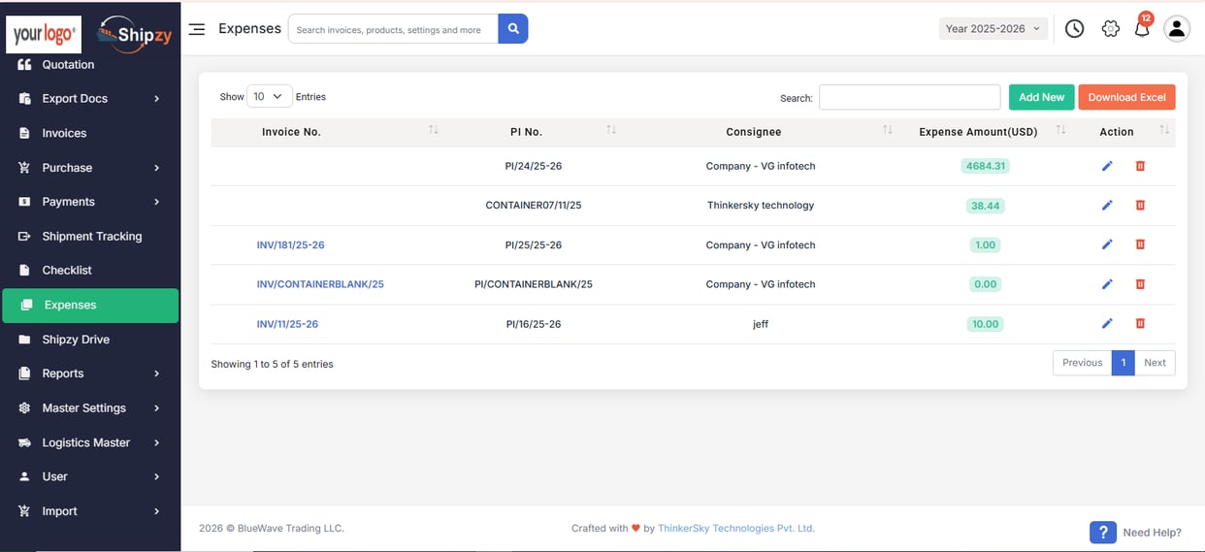Click the hamburger menu icon
This screenshot has height=552, width=1205.
pyautogui.click(x=197, y=29)
